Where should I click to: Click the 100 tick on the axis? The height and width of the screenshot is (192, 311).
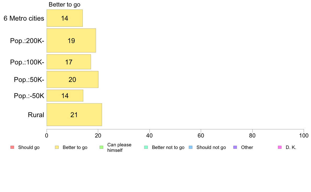pyautogui.click(x=304, y=135)
